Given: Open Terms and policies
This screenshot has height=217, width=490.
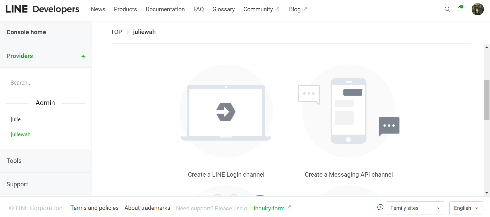Looking at the screenshot, I should [x=95, y=208].
